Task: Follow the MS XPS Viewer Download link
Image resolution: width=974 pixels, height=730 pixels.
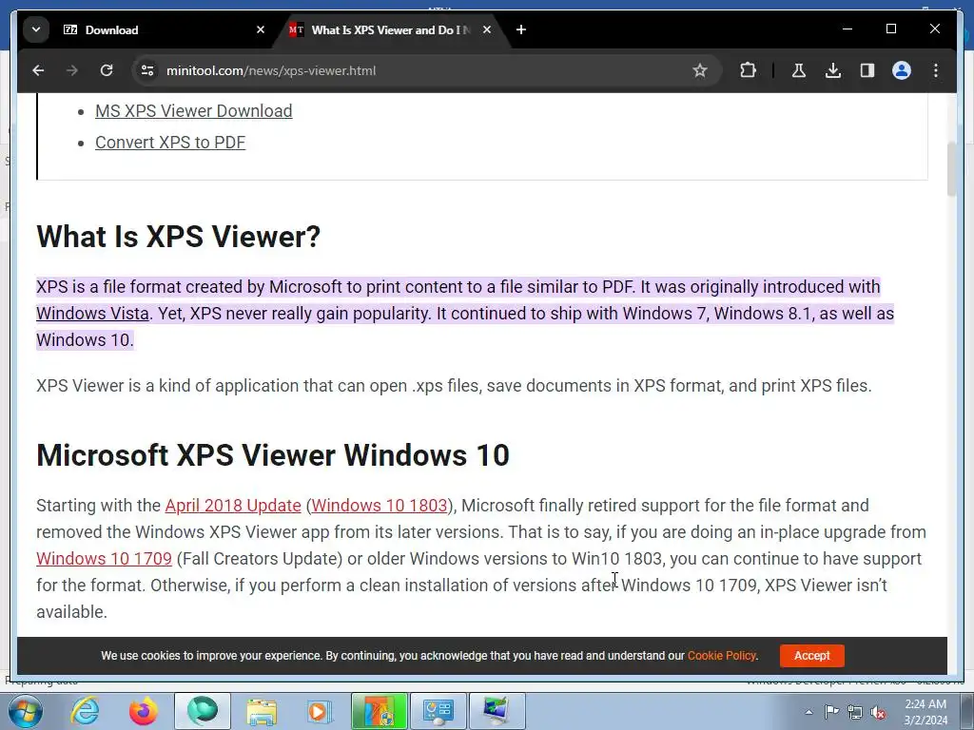Action: click(x=194, y=111)
